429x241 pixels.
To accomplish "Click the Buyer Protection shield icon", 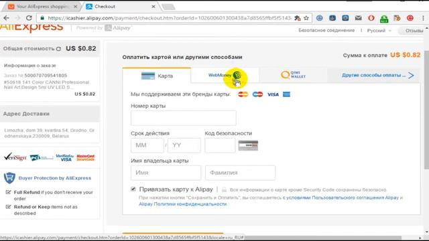I will click(9, 178).
